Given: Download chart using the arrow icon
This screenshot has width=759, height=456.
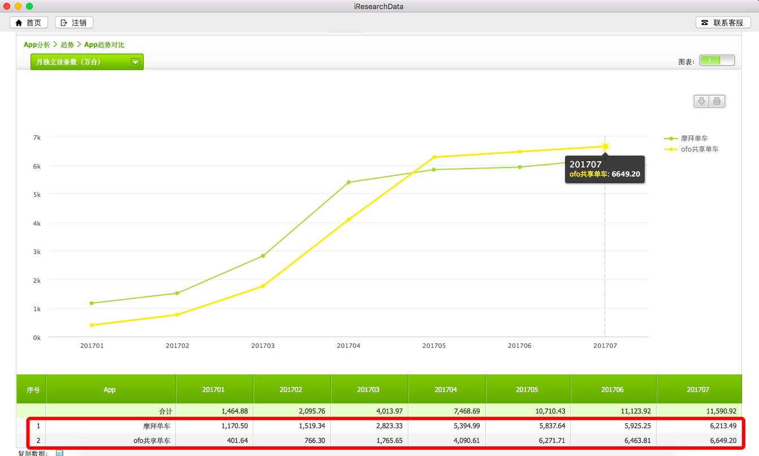Looking at the screenshot, I should tap(702, 101).
